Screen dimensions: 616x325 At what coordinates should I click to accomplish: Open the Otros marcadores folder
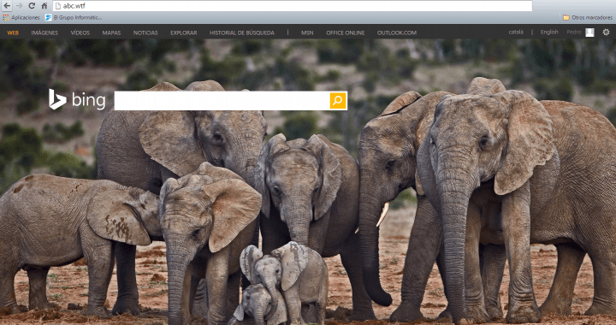[x=587, y=18]
